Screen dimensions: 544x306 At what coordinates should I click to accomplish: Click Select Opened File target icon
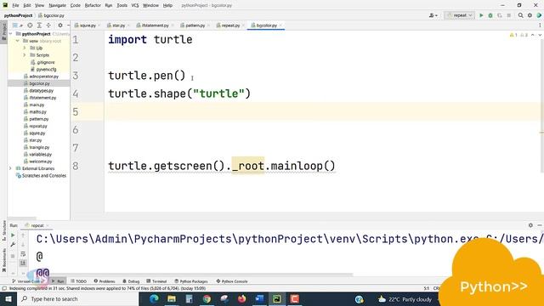(31, 25)
